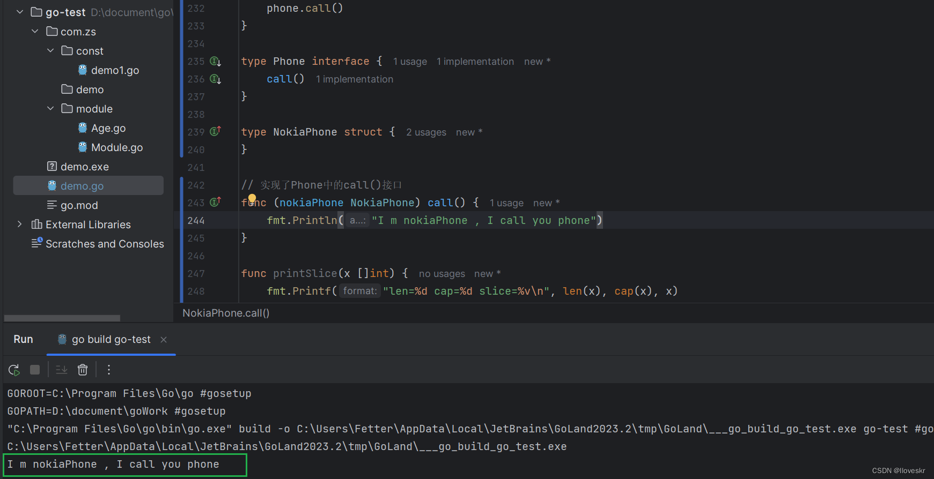This screenshot has width=934, height=479.
Task: Click the 'a...:' parameter hint on line 244
Action: click(x=357, y=220)
